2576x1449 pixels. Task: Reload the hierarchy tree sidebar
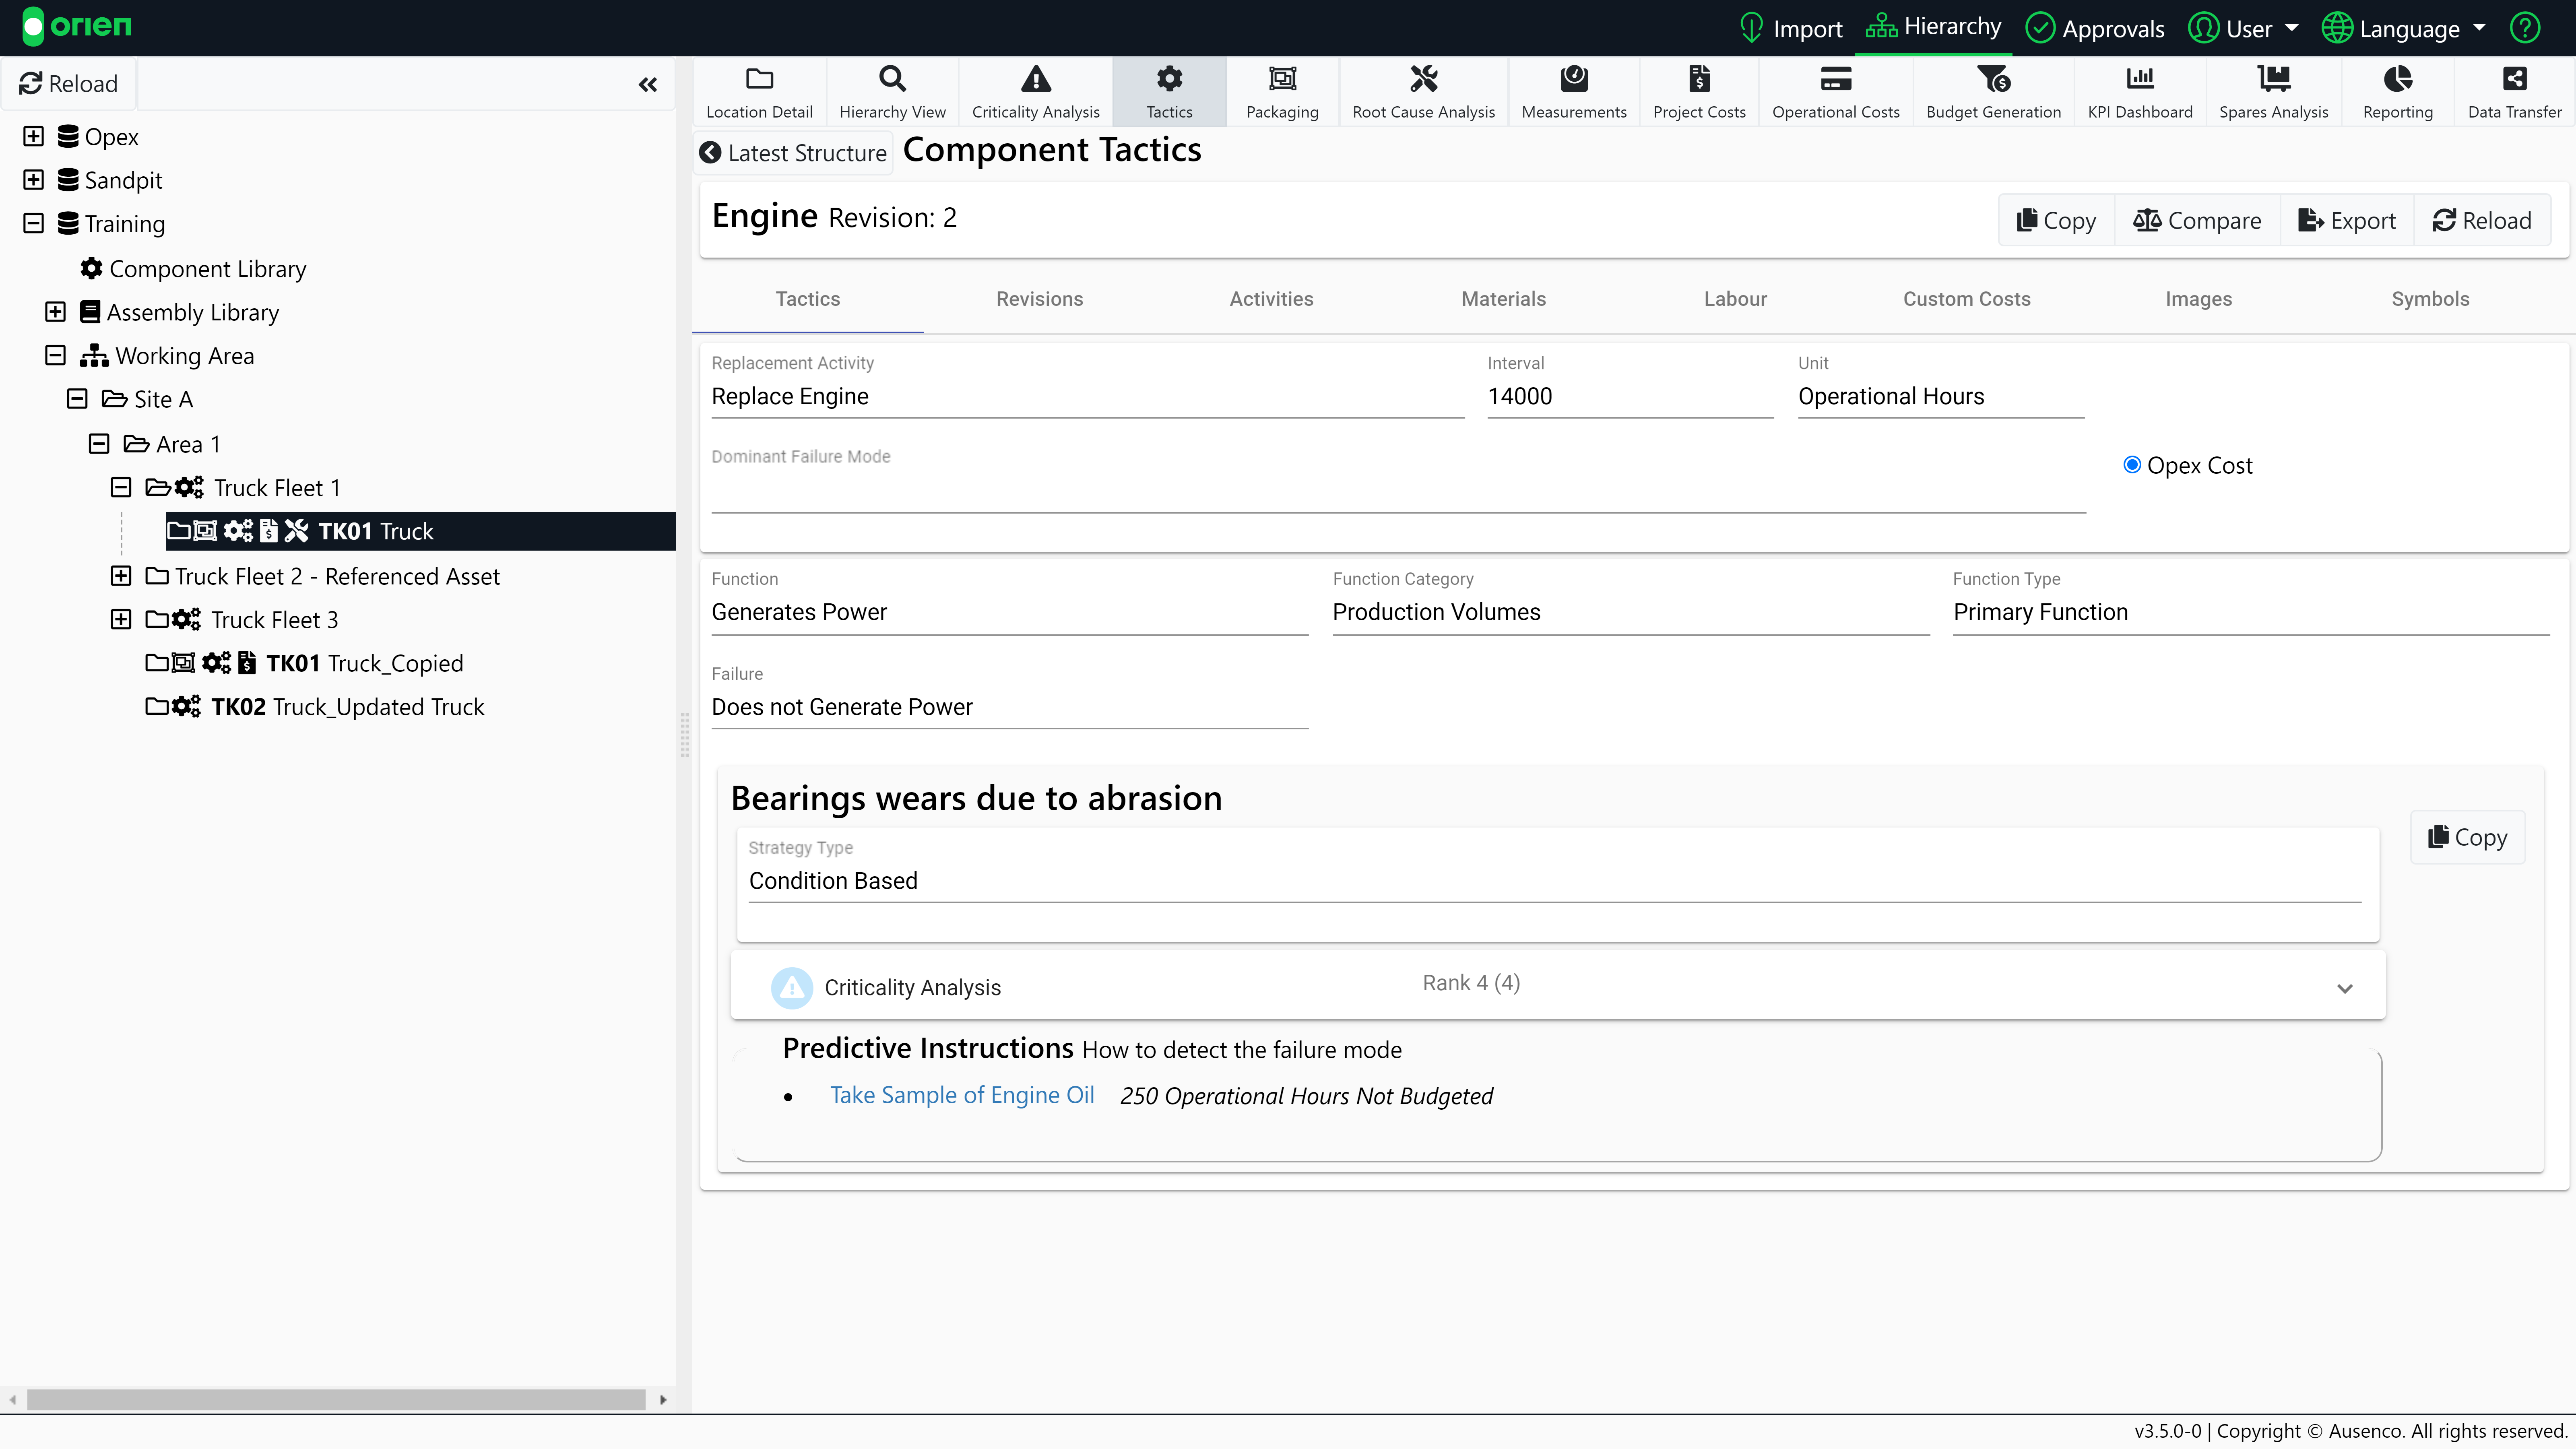[x=69, y=84]
